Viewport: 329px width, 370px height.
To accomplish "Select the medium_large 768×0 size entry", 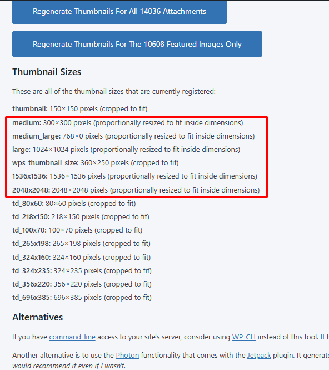I will click(133, 136).
